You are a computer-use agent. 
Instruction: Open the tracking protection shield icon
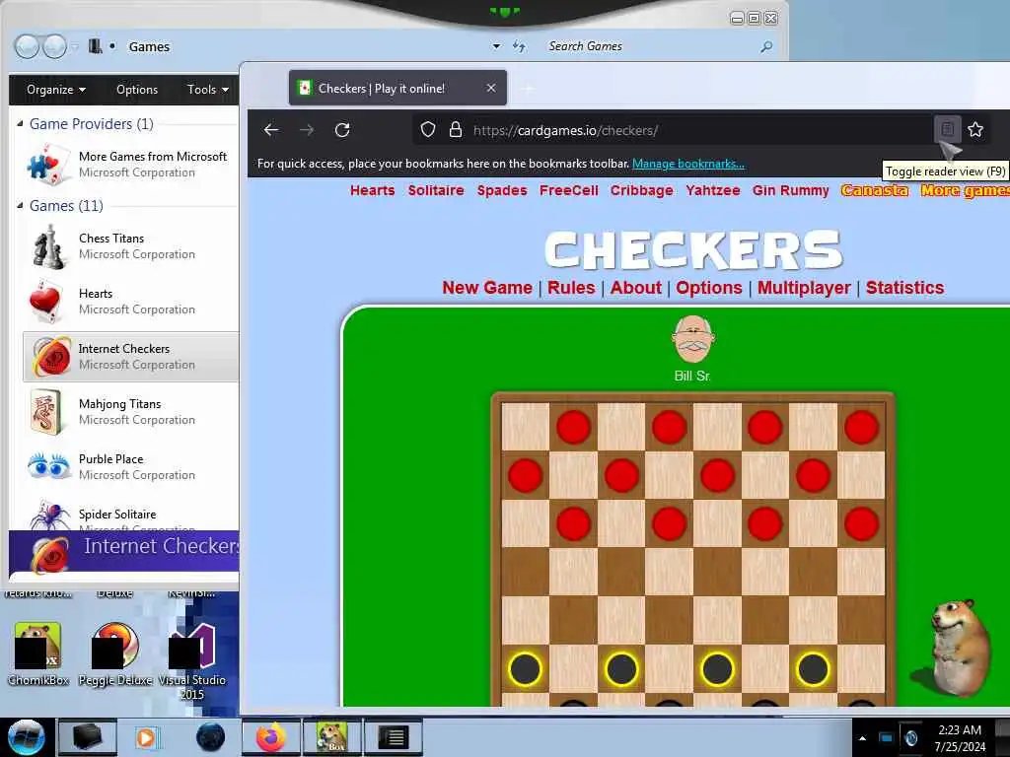(428, 130)
